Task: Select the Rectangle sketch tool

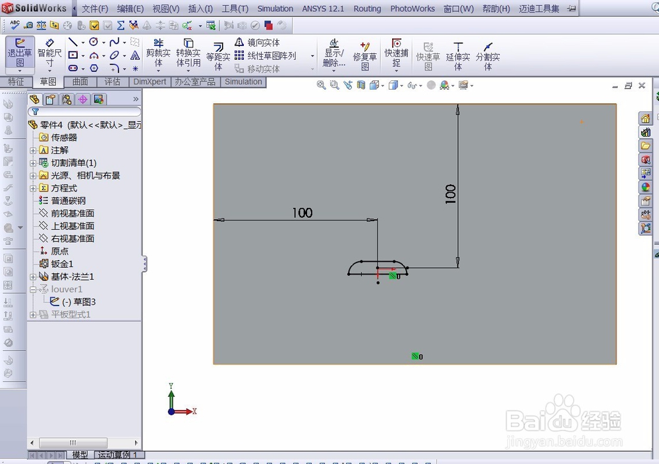Action: coord(72,55)
